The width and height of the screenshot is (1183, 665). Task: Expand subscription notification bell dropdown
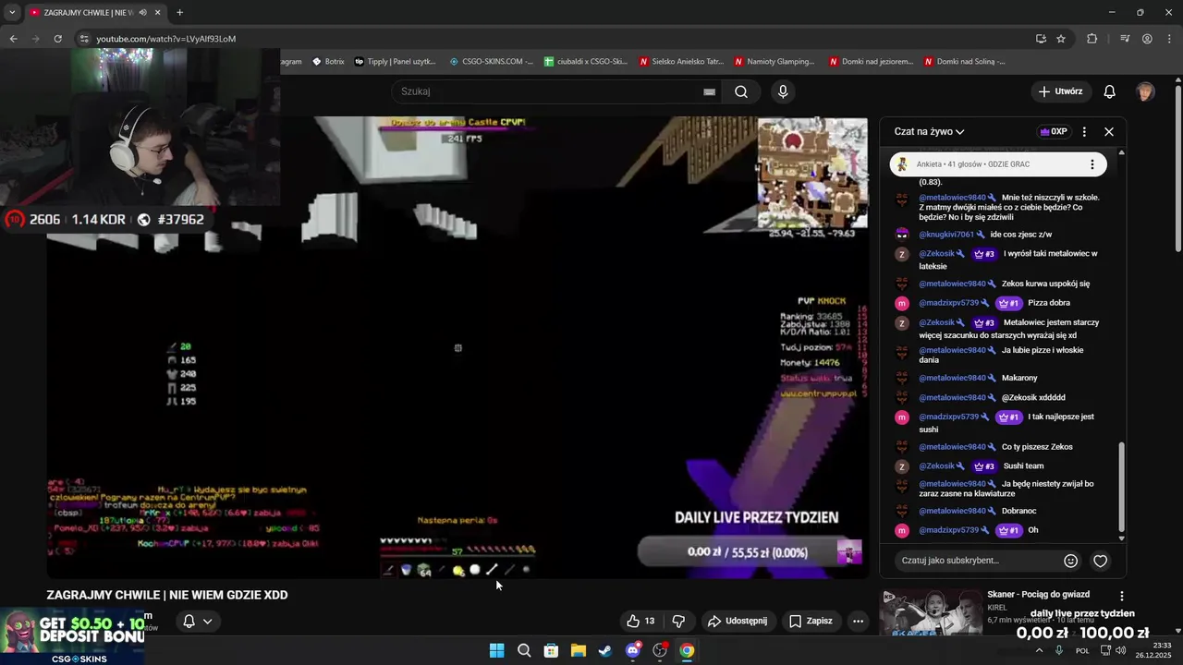pos(198,622)
